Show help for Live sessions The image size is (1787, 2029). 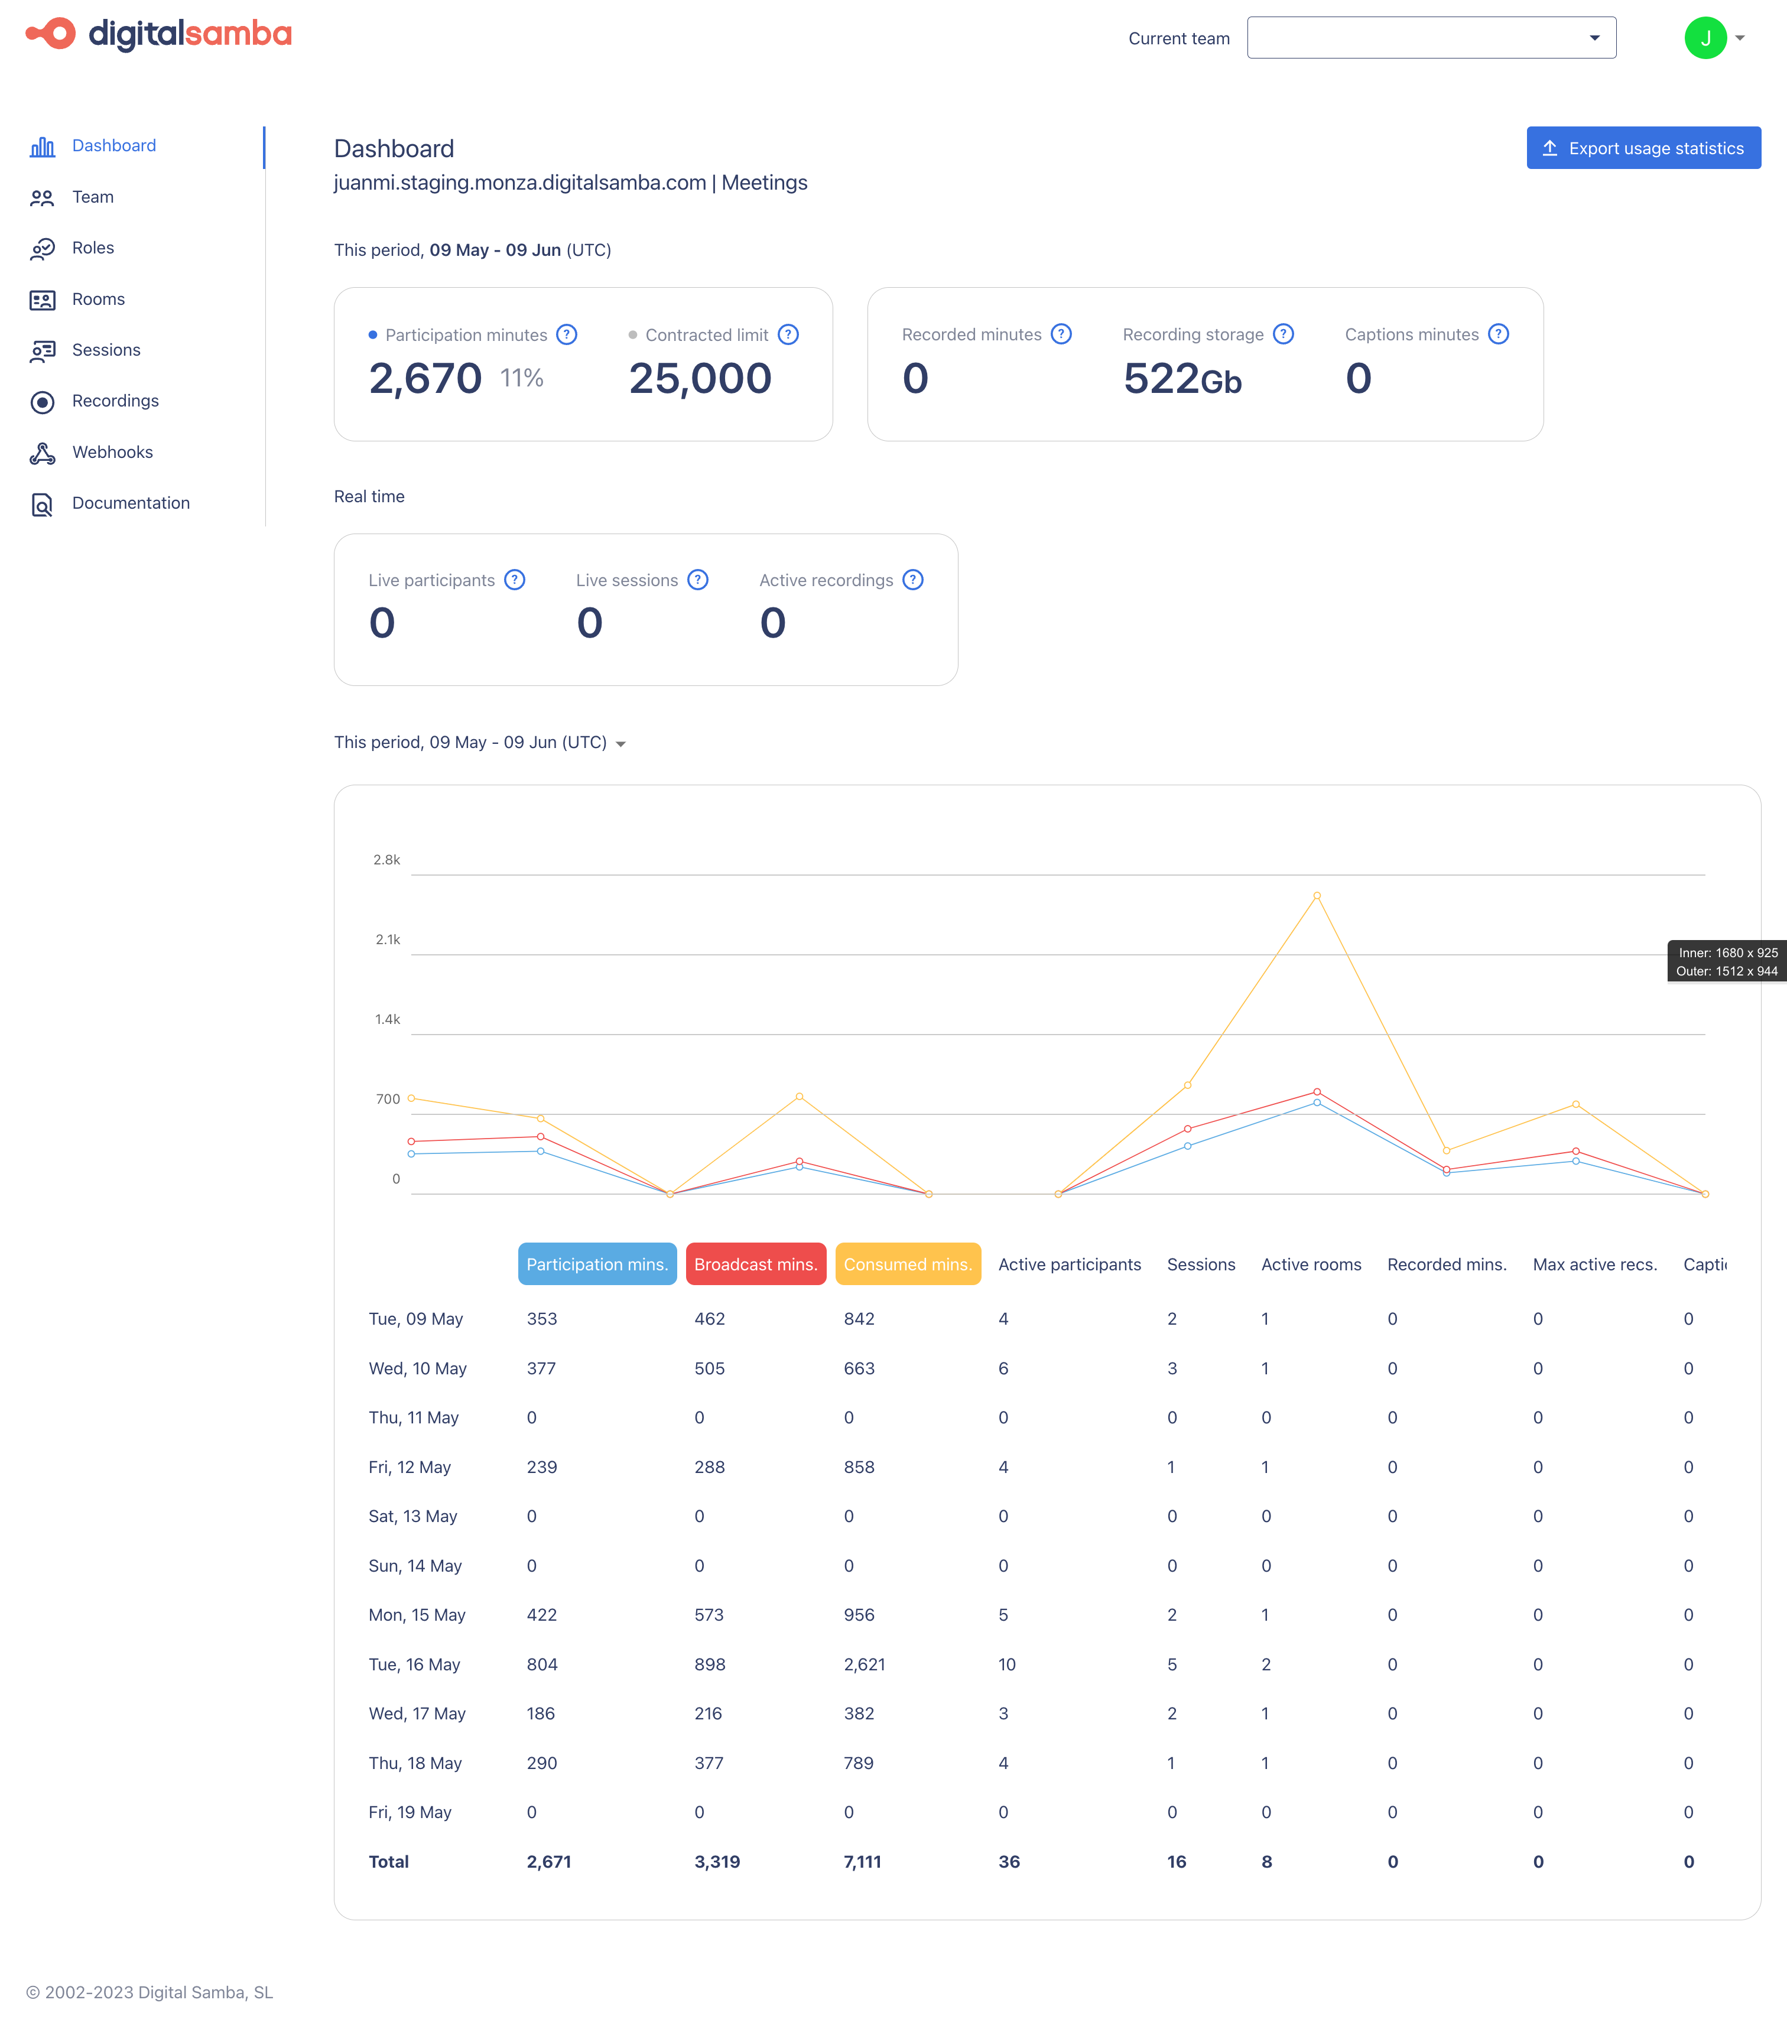tap(698, 580)
